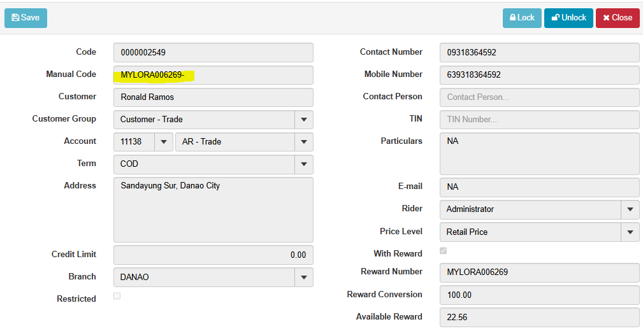This screenshot has width=643, height=331.
Task: Open the AR - Trade account dropdown
Action: [x=303, y=141]
